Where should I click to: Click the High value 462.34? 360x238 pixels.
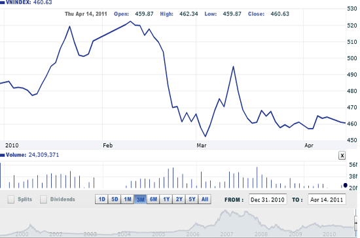tap(189, 14)
